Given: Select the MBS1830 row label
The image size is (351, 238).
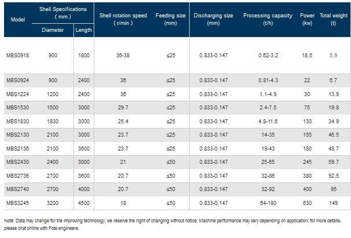Looking at the screenshot, I should [16, 120].
